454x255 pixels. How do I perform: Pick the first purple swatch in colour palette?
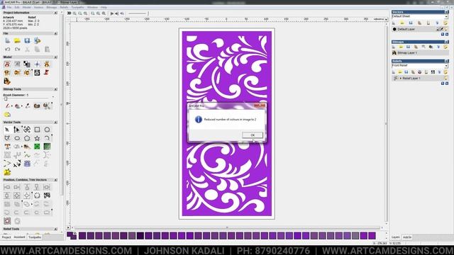[82, 236]
